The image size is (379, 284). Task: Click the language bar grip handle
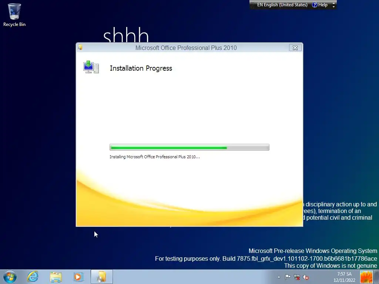[x=252, y=5]
